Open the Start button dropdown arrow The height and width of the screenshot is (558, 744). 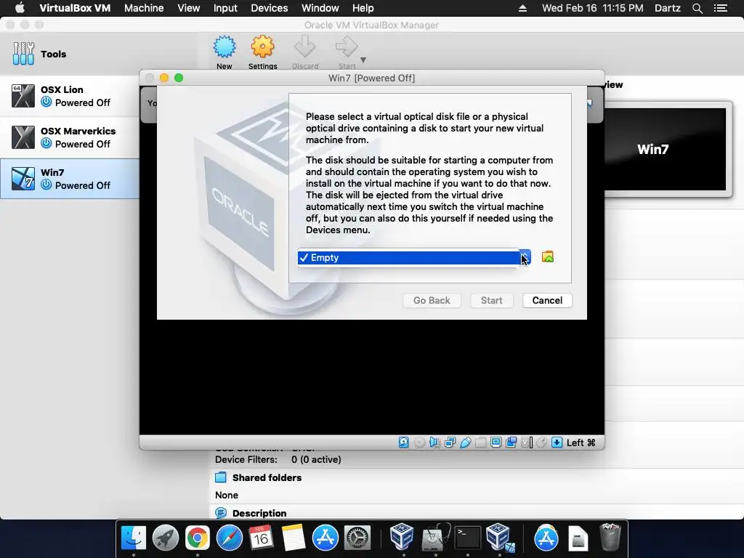coord(363,60)
